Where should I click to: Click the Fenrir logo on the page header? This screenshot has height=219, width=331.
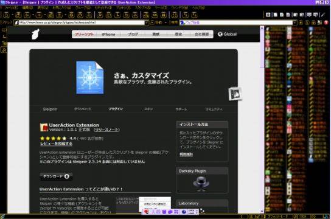(x=35, y=34)
